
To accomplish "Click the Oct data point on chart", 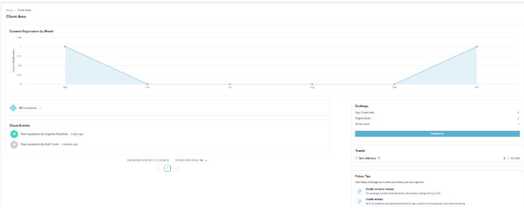I will pos(477,46).
